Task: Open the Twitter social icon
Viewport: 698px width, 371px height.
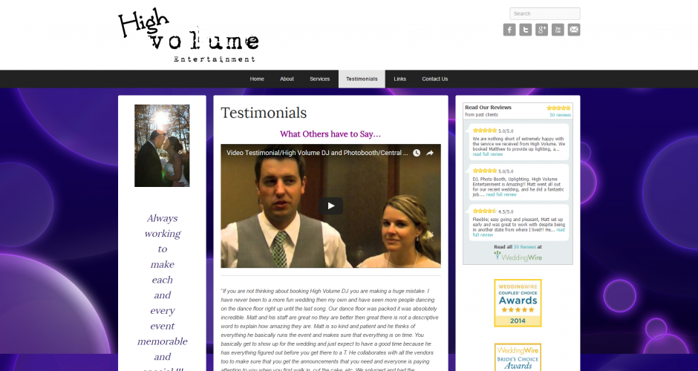Action: [526, 30]
